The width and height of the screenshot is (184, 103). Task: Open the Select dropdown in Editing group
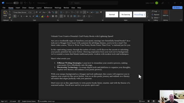[x=155, y=18]
